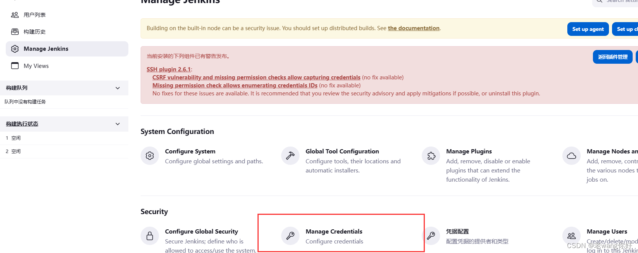Screen dimensions: 638x253
Task: Open the CSRF vulnerability advisory link
Action: coord(256,77)
